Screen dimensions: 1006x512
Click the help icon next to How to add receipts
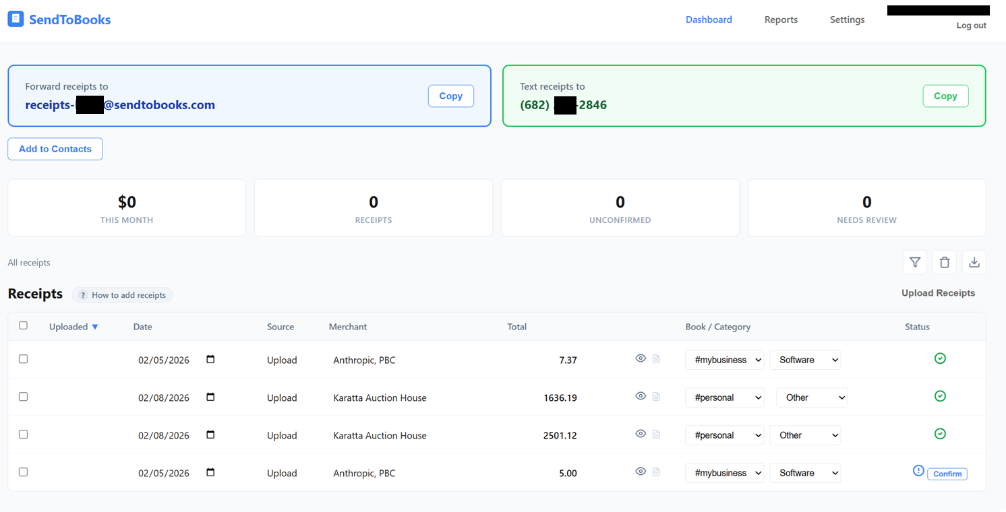[x=82, y=294]
